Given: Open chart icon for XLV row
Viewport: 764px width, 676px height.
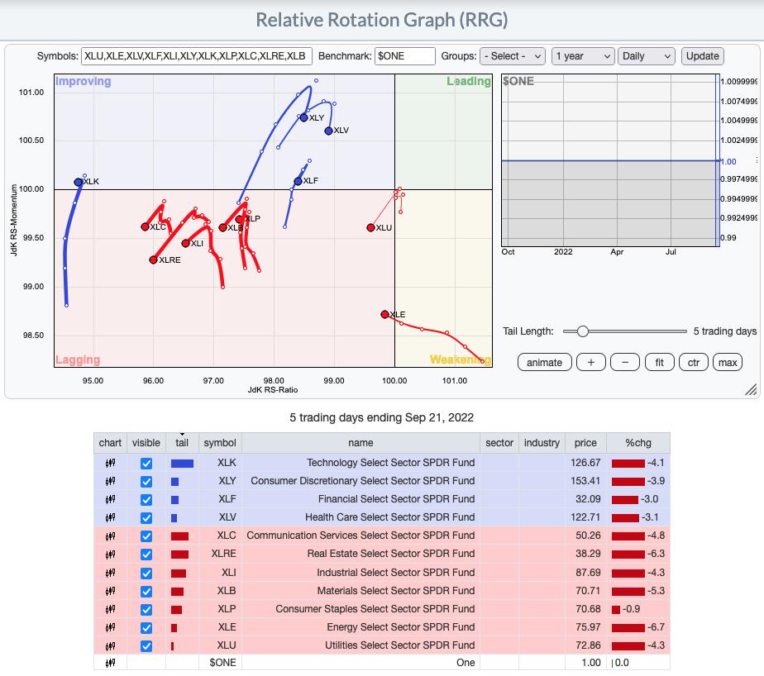Looking at the screenshot, I should pyautogui.click(x=111, y=517).
